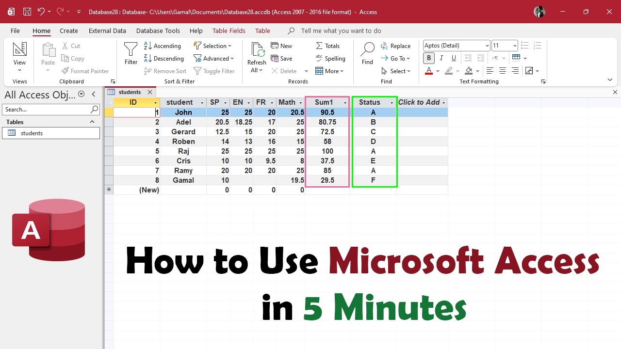The height and width of the screenshot is (349, 621).
Task: Collapse the Tables group in the navigation pane
Action: click(x=92, y=122)
